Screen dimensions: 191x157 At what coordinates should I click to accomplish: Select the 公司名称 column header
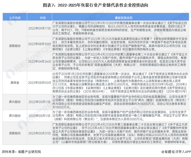(x=15, y=18)
